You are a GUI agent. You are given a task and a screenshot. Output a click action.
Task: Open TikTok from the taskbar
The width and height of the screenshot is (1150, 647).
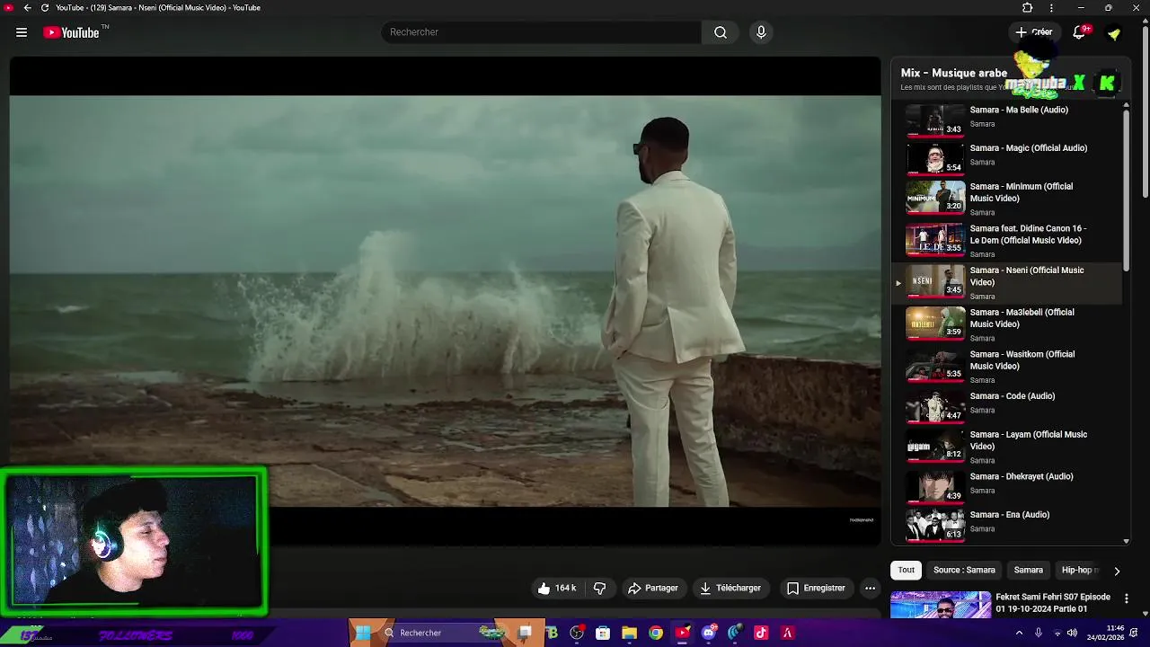761,634
